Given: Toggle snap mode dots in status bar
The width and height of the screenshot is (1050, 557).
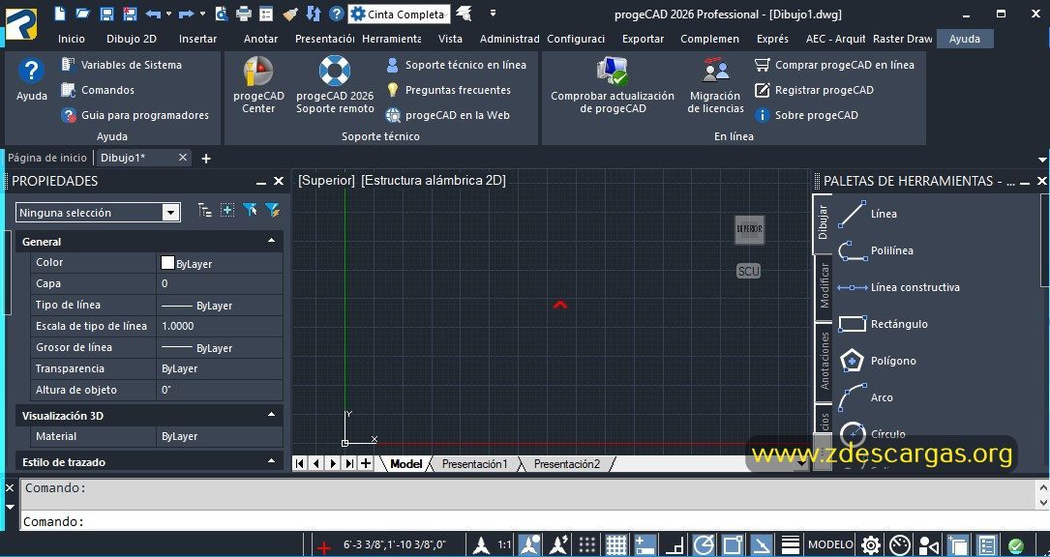Looking at the screenshot, I should point(587,545).
